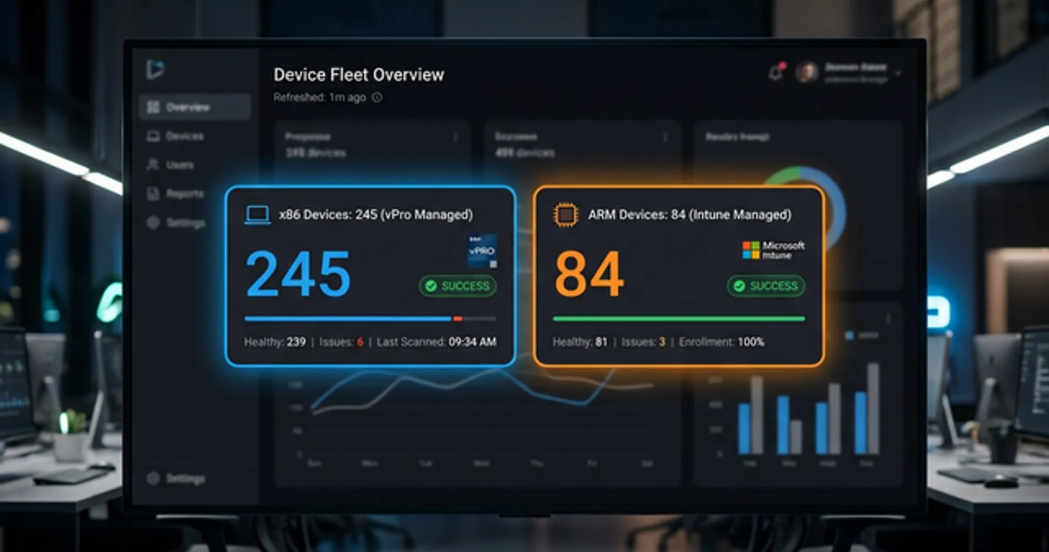
Task: Click the laptop icon on x86 card
Action: tap(257, 215)
